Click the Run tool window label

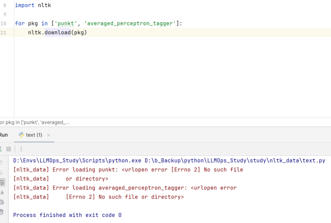(x=4, y=135)
